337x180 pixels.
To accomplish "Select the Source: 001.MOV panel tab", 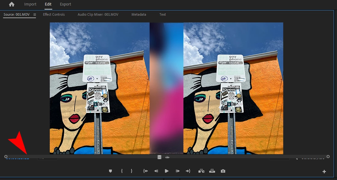I will (x=17, y=14).
